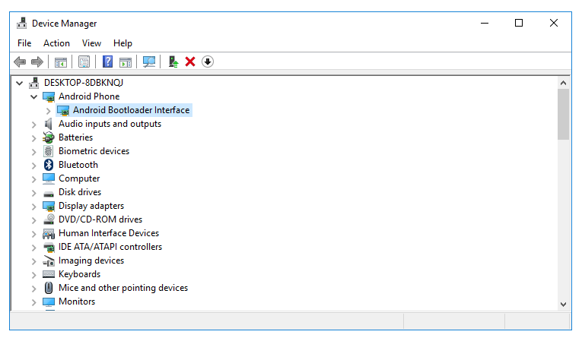
Task: Click the Biometric devices fingerprint icon
Action: point(49,151)
